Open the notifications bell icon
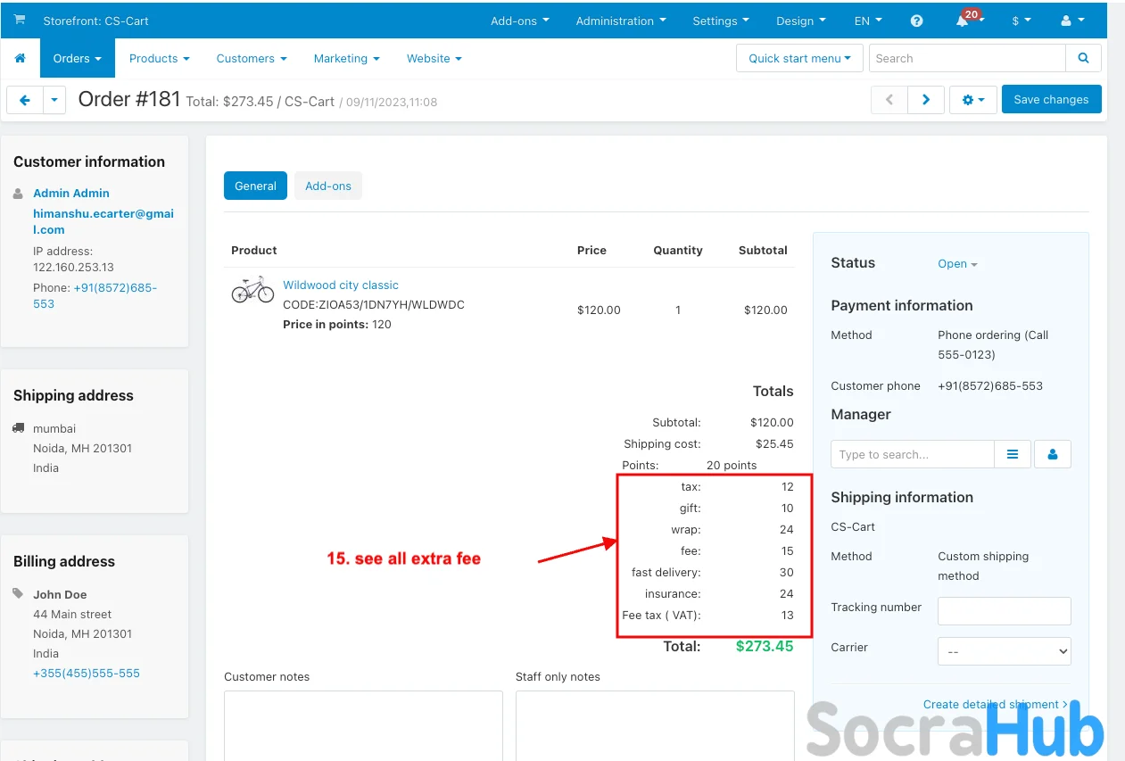 click(963, 21)
